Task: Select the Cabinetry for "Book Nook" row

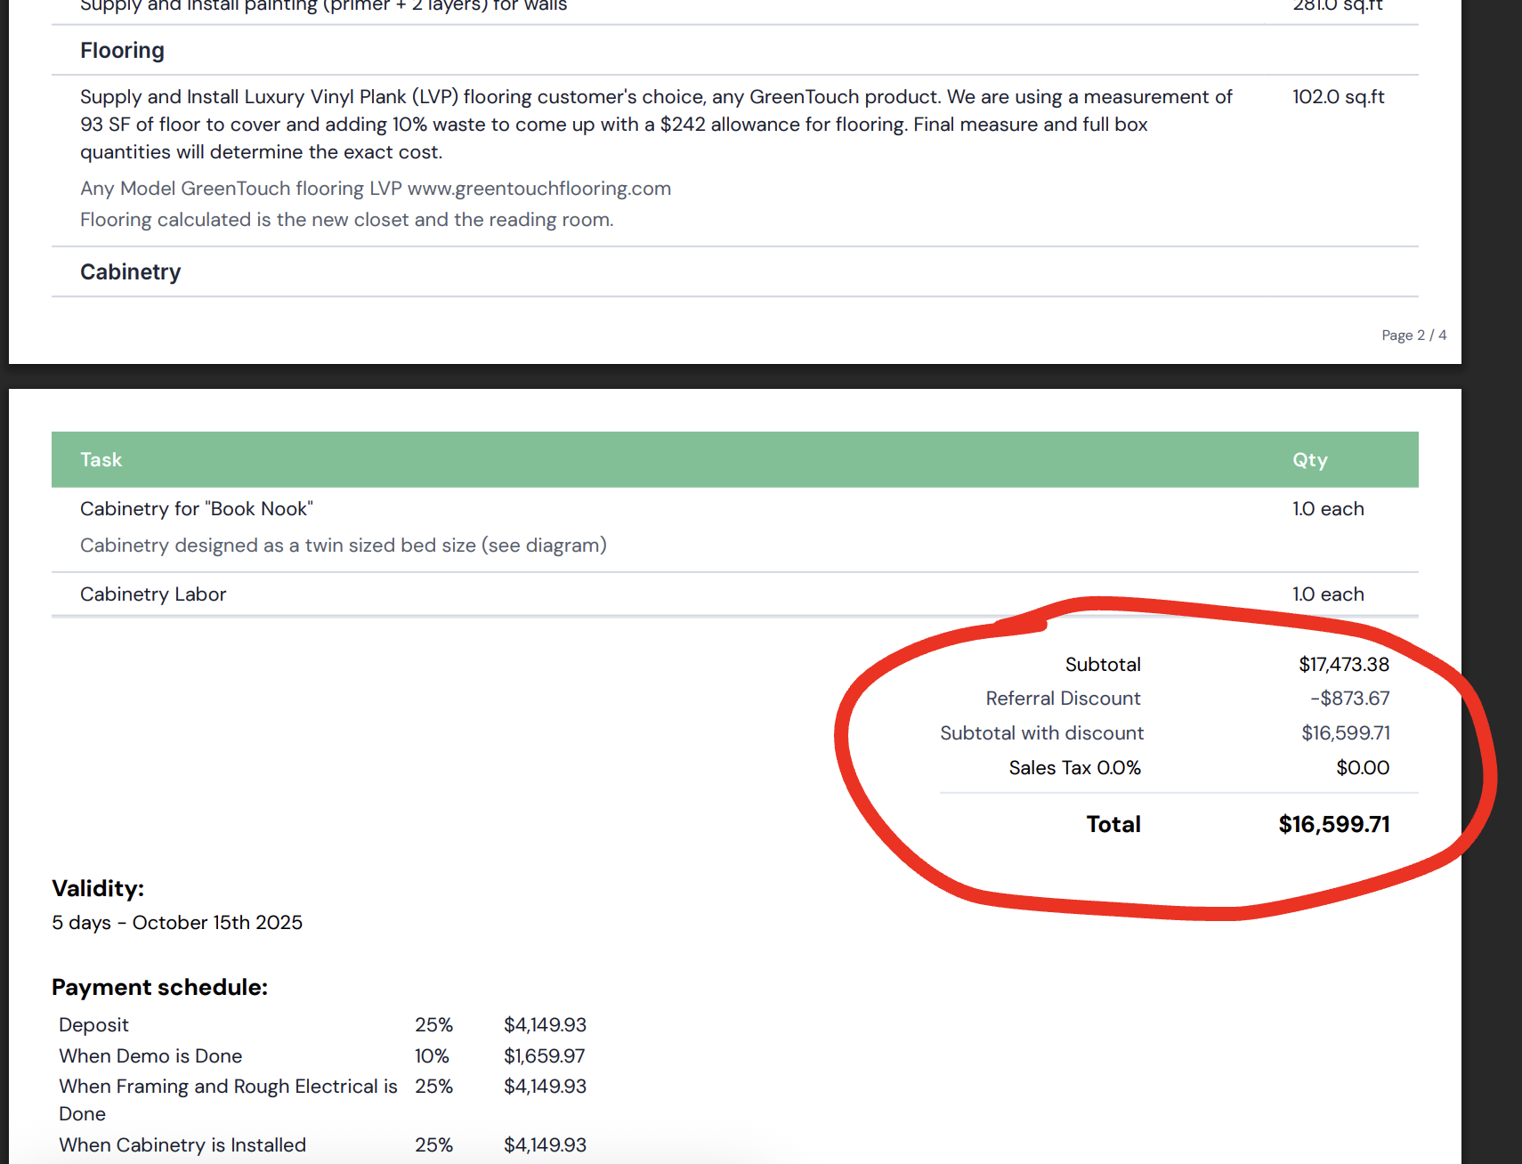Action: (735, 529)
